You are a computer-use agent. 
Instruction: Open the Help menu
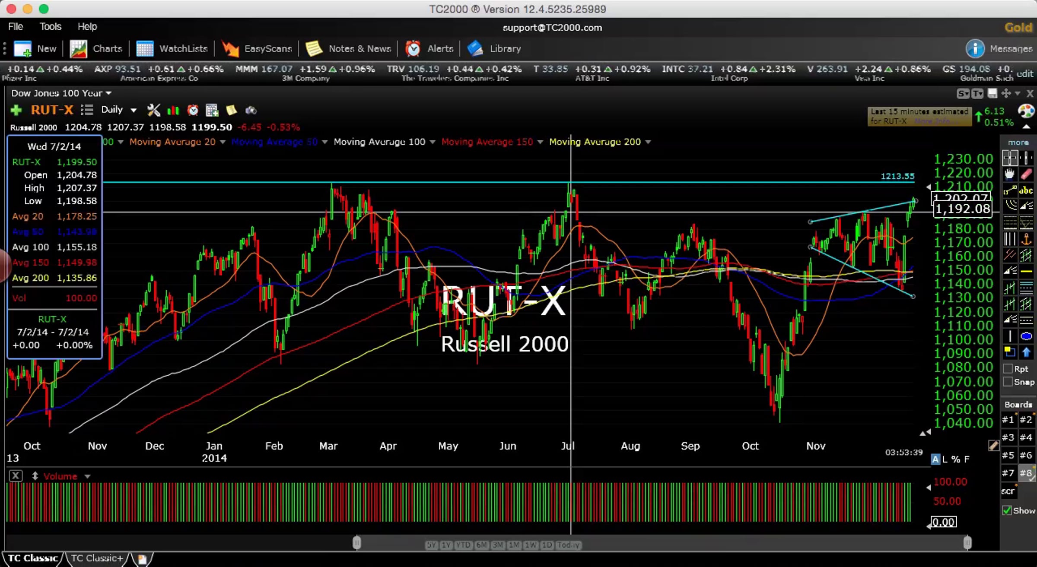[87, 27]
